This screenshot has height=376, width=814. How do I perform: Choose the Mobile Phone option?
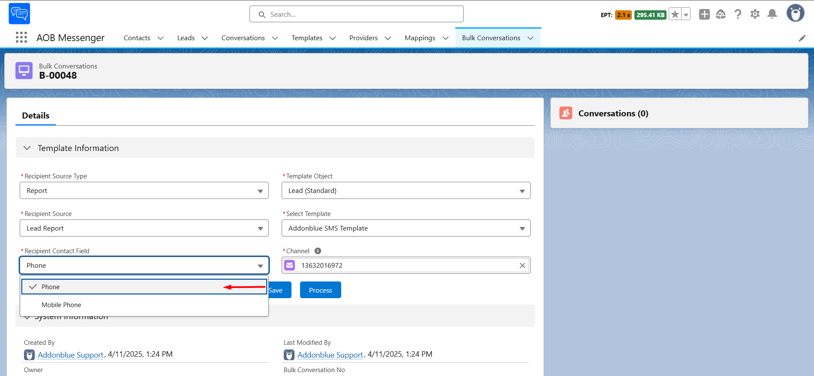click(144, 305)
